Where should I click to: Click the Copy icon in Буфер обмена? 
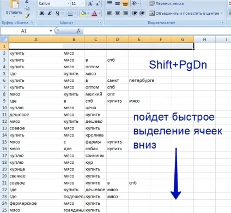tap(27, 8)
